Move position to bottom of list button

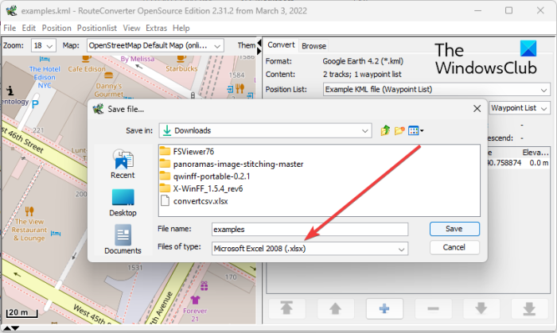point(529,308)
